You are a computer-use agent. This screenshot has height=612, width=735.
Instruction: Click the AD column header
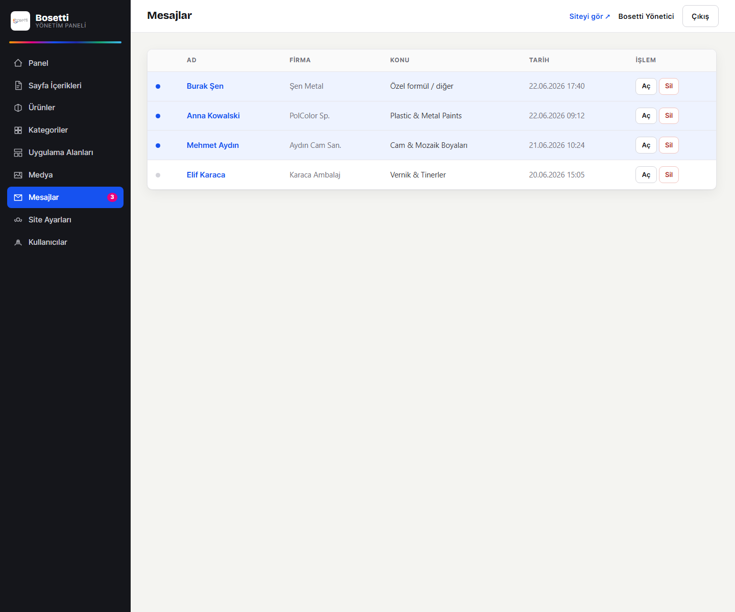tap(191, 60)
